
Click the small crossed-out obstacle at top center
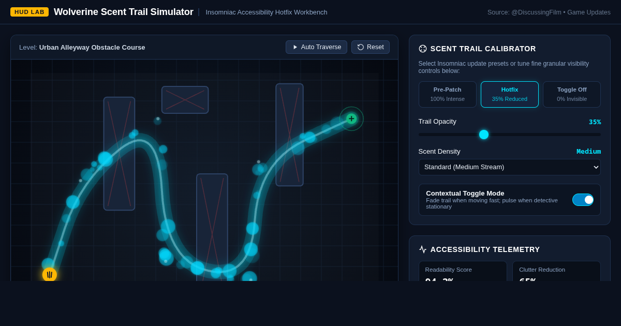coord(185,100)
